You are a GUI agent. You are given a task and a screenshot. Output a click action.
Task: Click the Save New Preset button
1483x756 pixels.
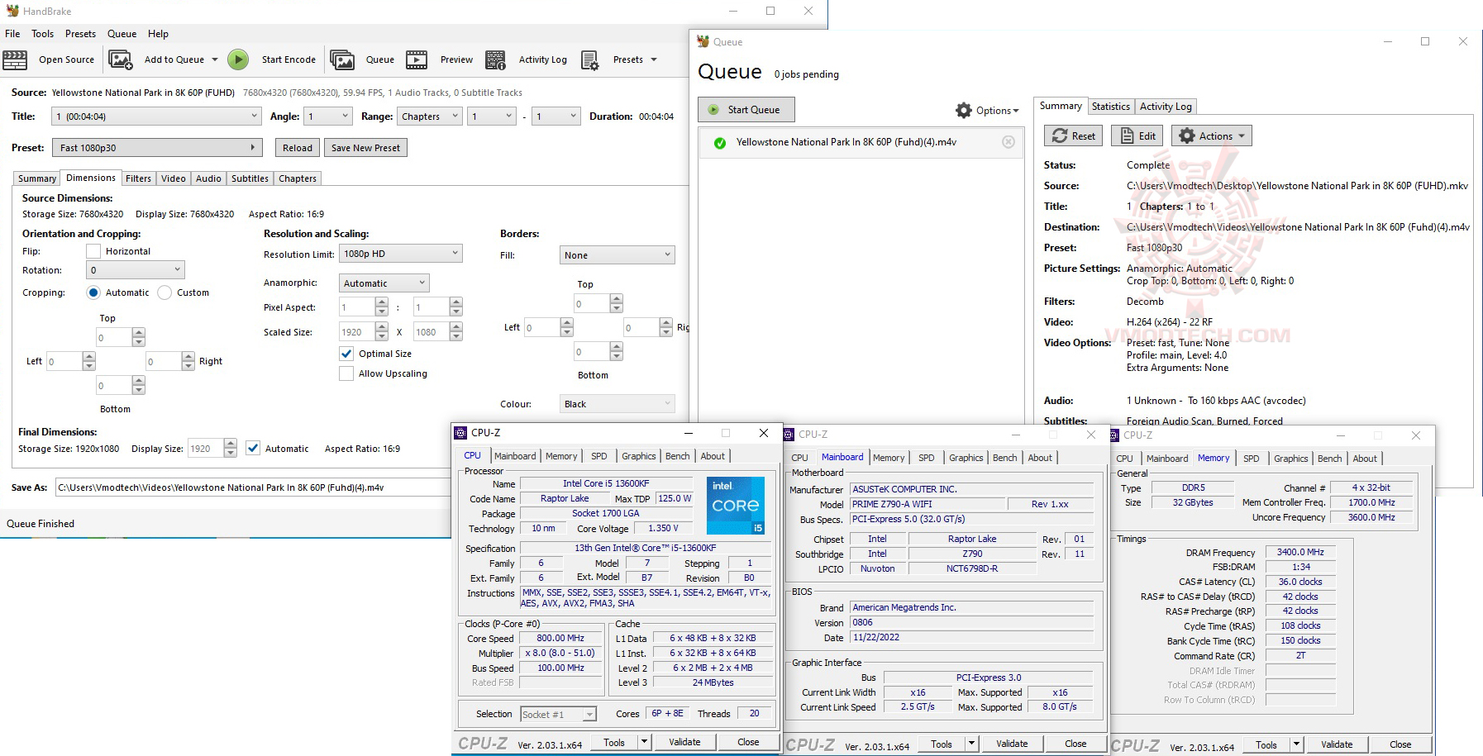click(x=365, y=148)
